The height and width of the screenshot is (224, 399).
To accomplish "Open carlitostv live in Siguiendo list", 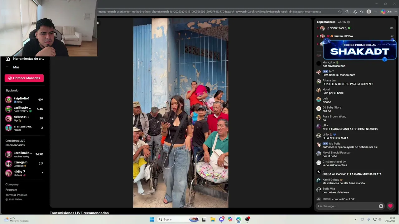I will (x=24, y=109).
